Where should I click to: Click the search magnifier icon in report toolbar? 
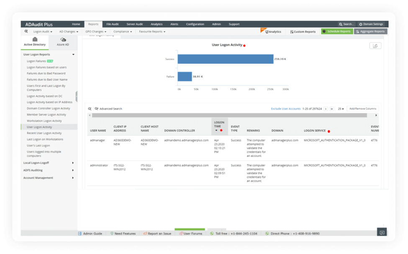26,31
